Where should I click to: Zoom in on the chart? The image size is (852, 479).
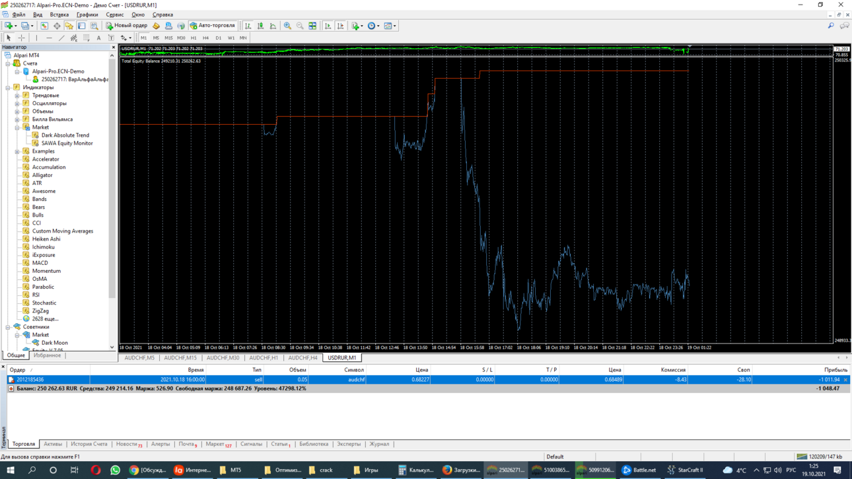[x=287, y=26]
